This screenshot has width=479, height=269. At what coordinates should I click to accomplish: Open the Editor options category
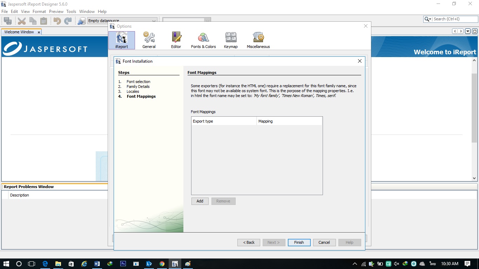click(176, 40)
